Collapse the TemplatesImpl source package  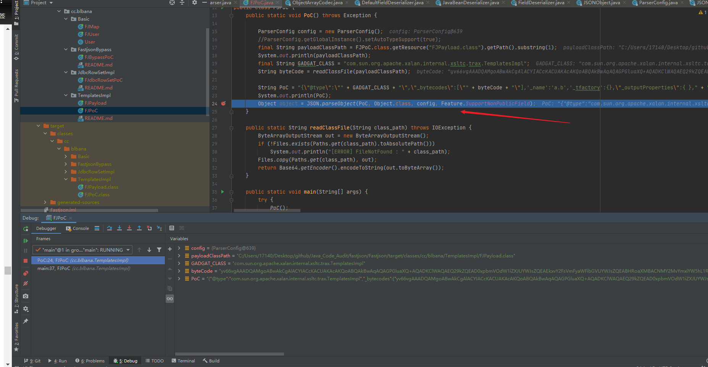pyautogui.click(x=66, y=95)
